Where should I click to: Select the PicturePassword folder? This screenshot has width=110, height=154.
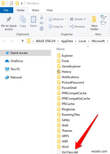pos(70,82)
